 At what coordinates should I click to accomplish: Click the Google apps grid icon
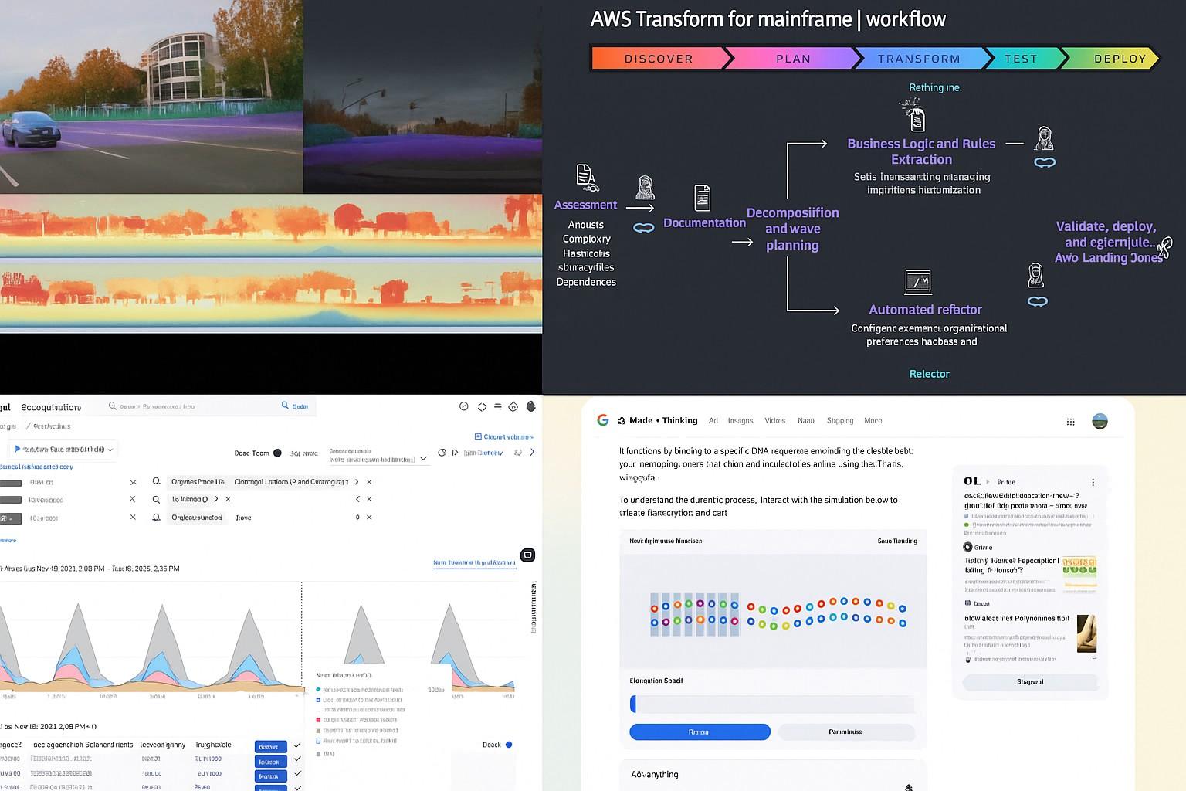[1070, 422]
